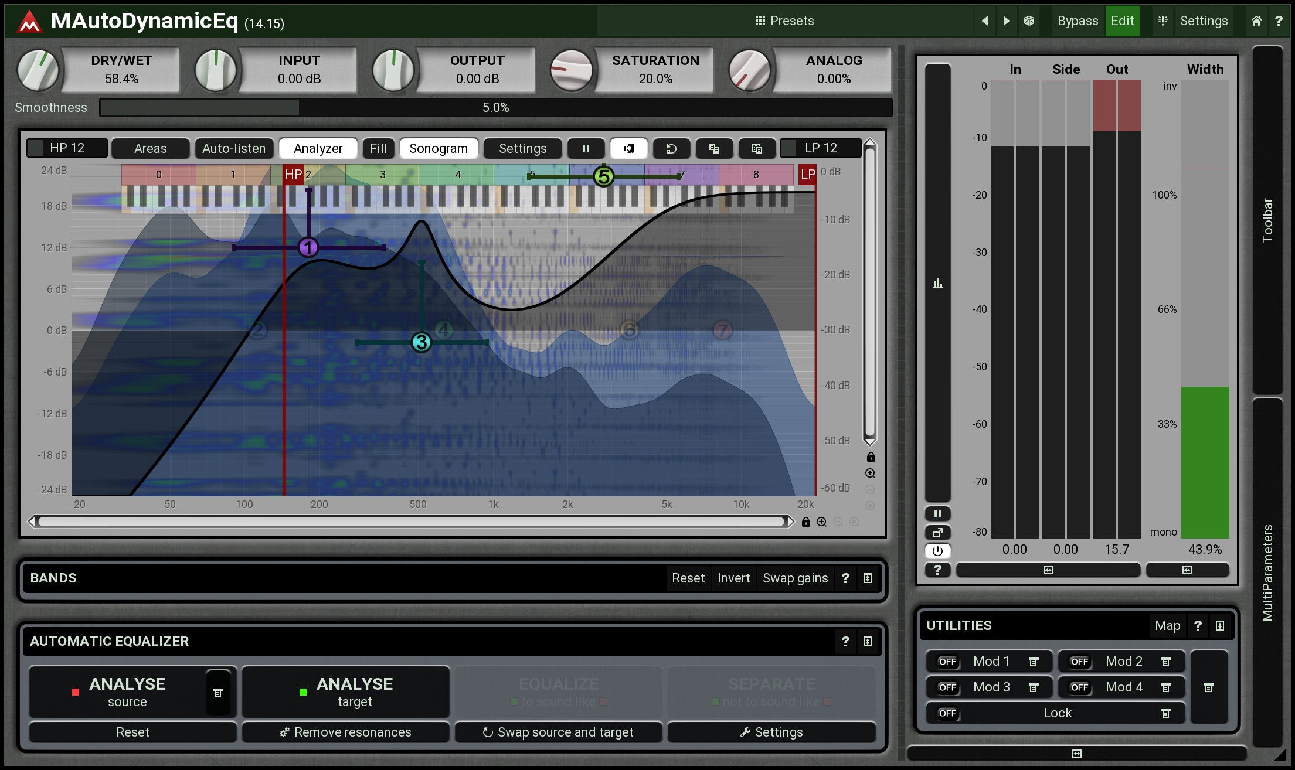Collapse the Bands panel expander
This screenshot has width=1295, height=770.
(868, 578)
